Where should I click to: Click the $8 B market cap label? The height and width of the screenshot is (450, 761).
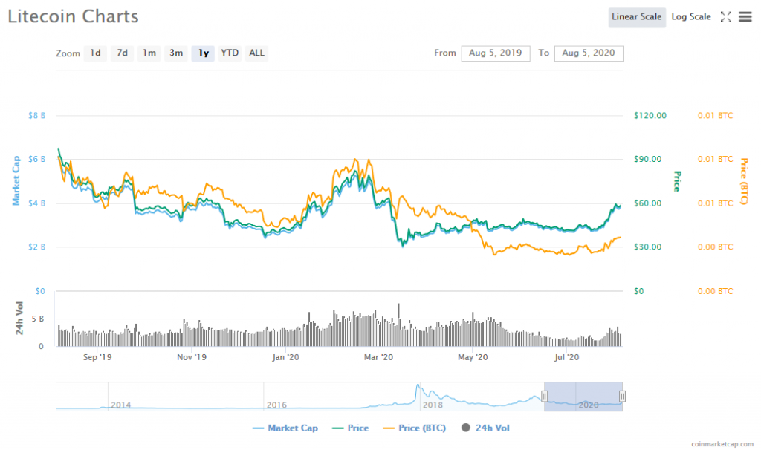pos(37,115)
